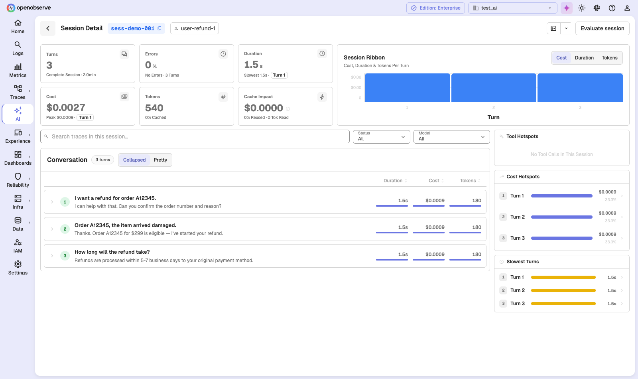Image resolution: width=638 pixels, height=379 pixels.
Task: Open the test_ai organization dropdown
Action: [x=513, y=8]
